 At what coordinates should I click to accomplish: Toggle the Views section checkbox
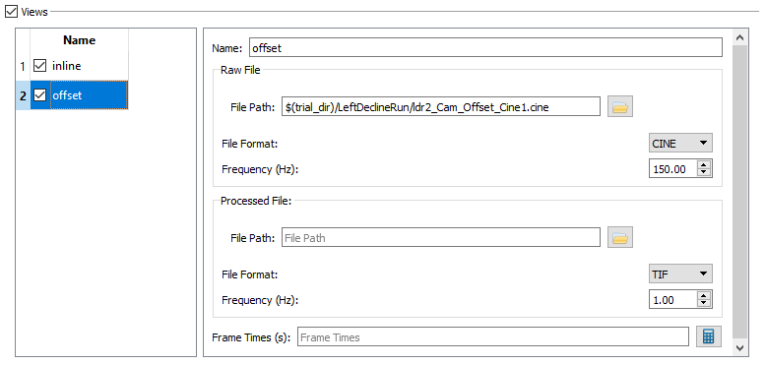click(x=11, y=11)
